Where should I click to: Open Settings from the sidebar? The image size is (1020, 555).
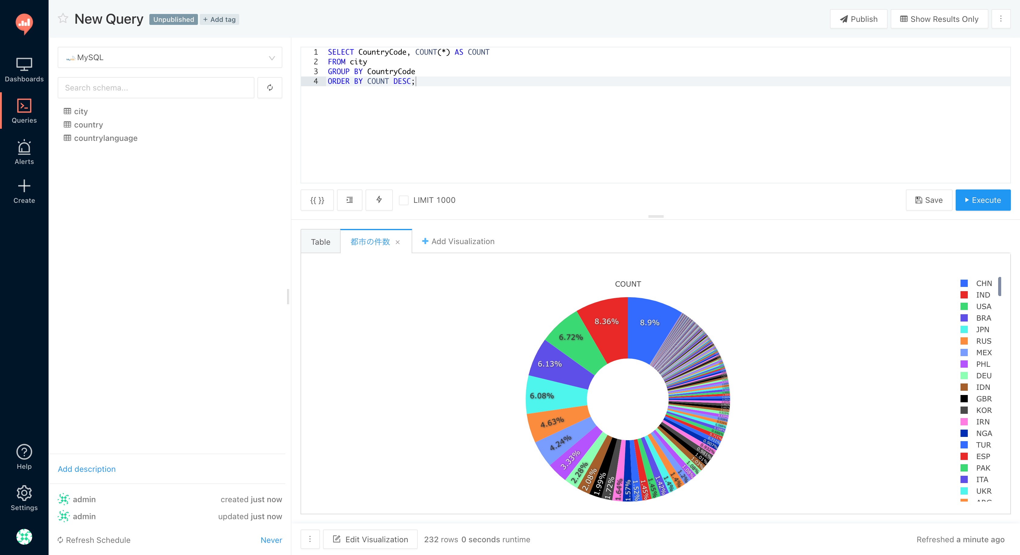[x=24, y=498]
